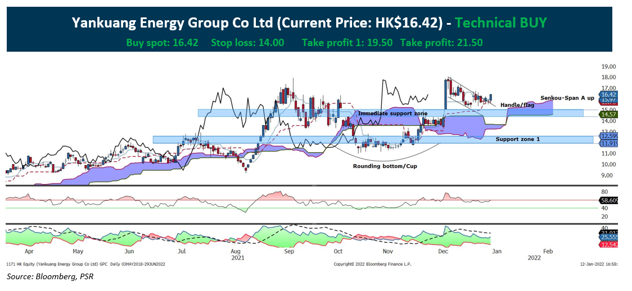Select the 'Oct' month label on the time axis
The height and width of the screenshot is (291, 632).
point(338,251)
